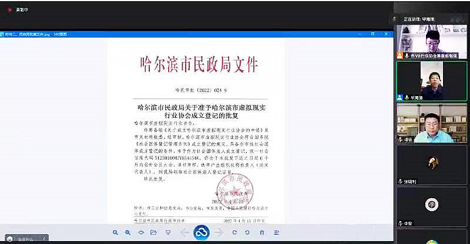Start slideshow with the monitor icon
Viewport: 470px width, 244px height.
[169, 233]
